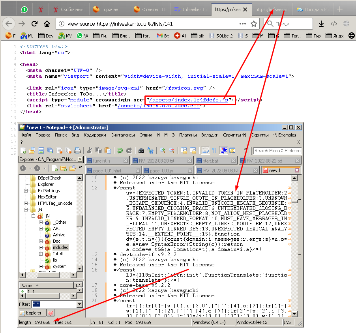This screenshot has height=333, width=356.
Task: Click the Zoom In icon in Notepad++
Action: coord(162,150)
